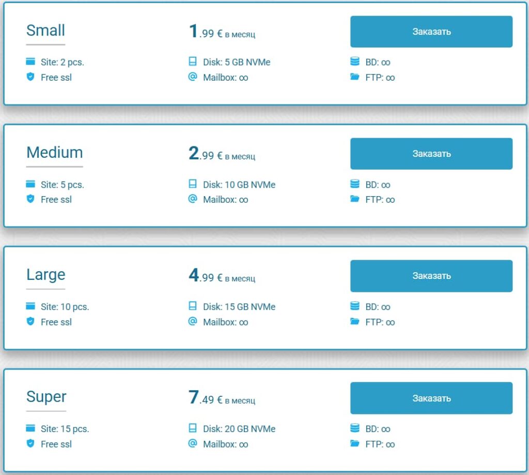This screenshot has width=529, height=475.
Task: Click the BD database icon in Super plan
Action: click(354, 428)
